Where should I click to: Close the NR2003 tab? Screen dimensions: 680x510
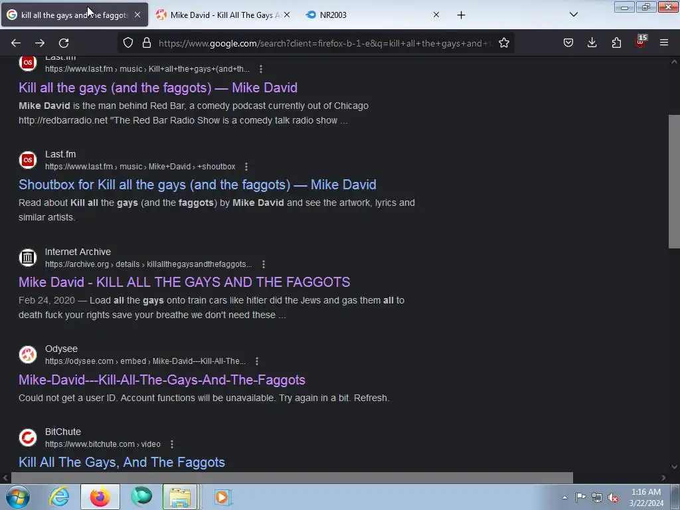436,15
